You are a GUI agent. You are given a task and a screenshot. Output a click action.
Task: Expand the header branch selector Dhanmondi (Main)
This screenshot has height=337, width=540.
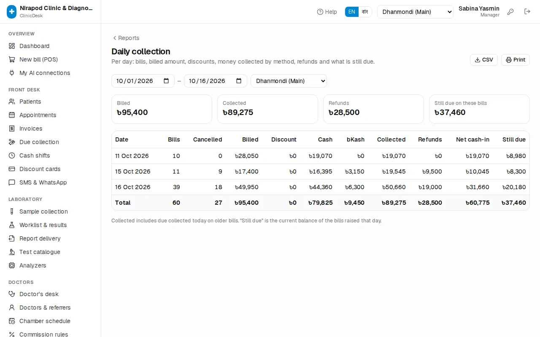[415, 12]
